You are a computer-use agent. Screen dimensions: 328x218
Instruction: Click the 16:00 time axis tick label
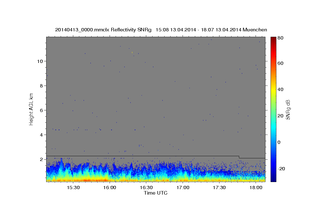click(110, 188)
